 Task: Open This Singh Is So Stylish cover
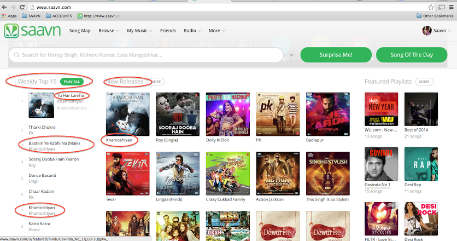point(328,174)
